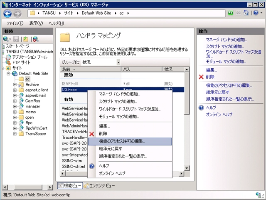
Task: Click the Disconnect icon in the connections toolbar
Action: click(x=36, y=39)
